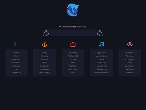Click the cat outline right of search
Image resolution: width=146 pixels, height=110 pixels.
[100, 33]
